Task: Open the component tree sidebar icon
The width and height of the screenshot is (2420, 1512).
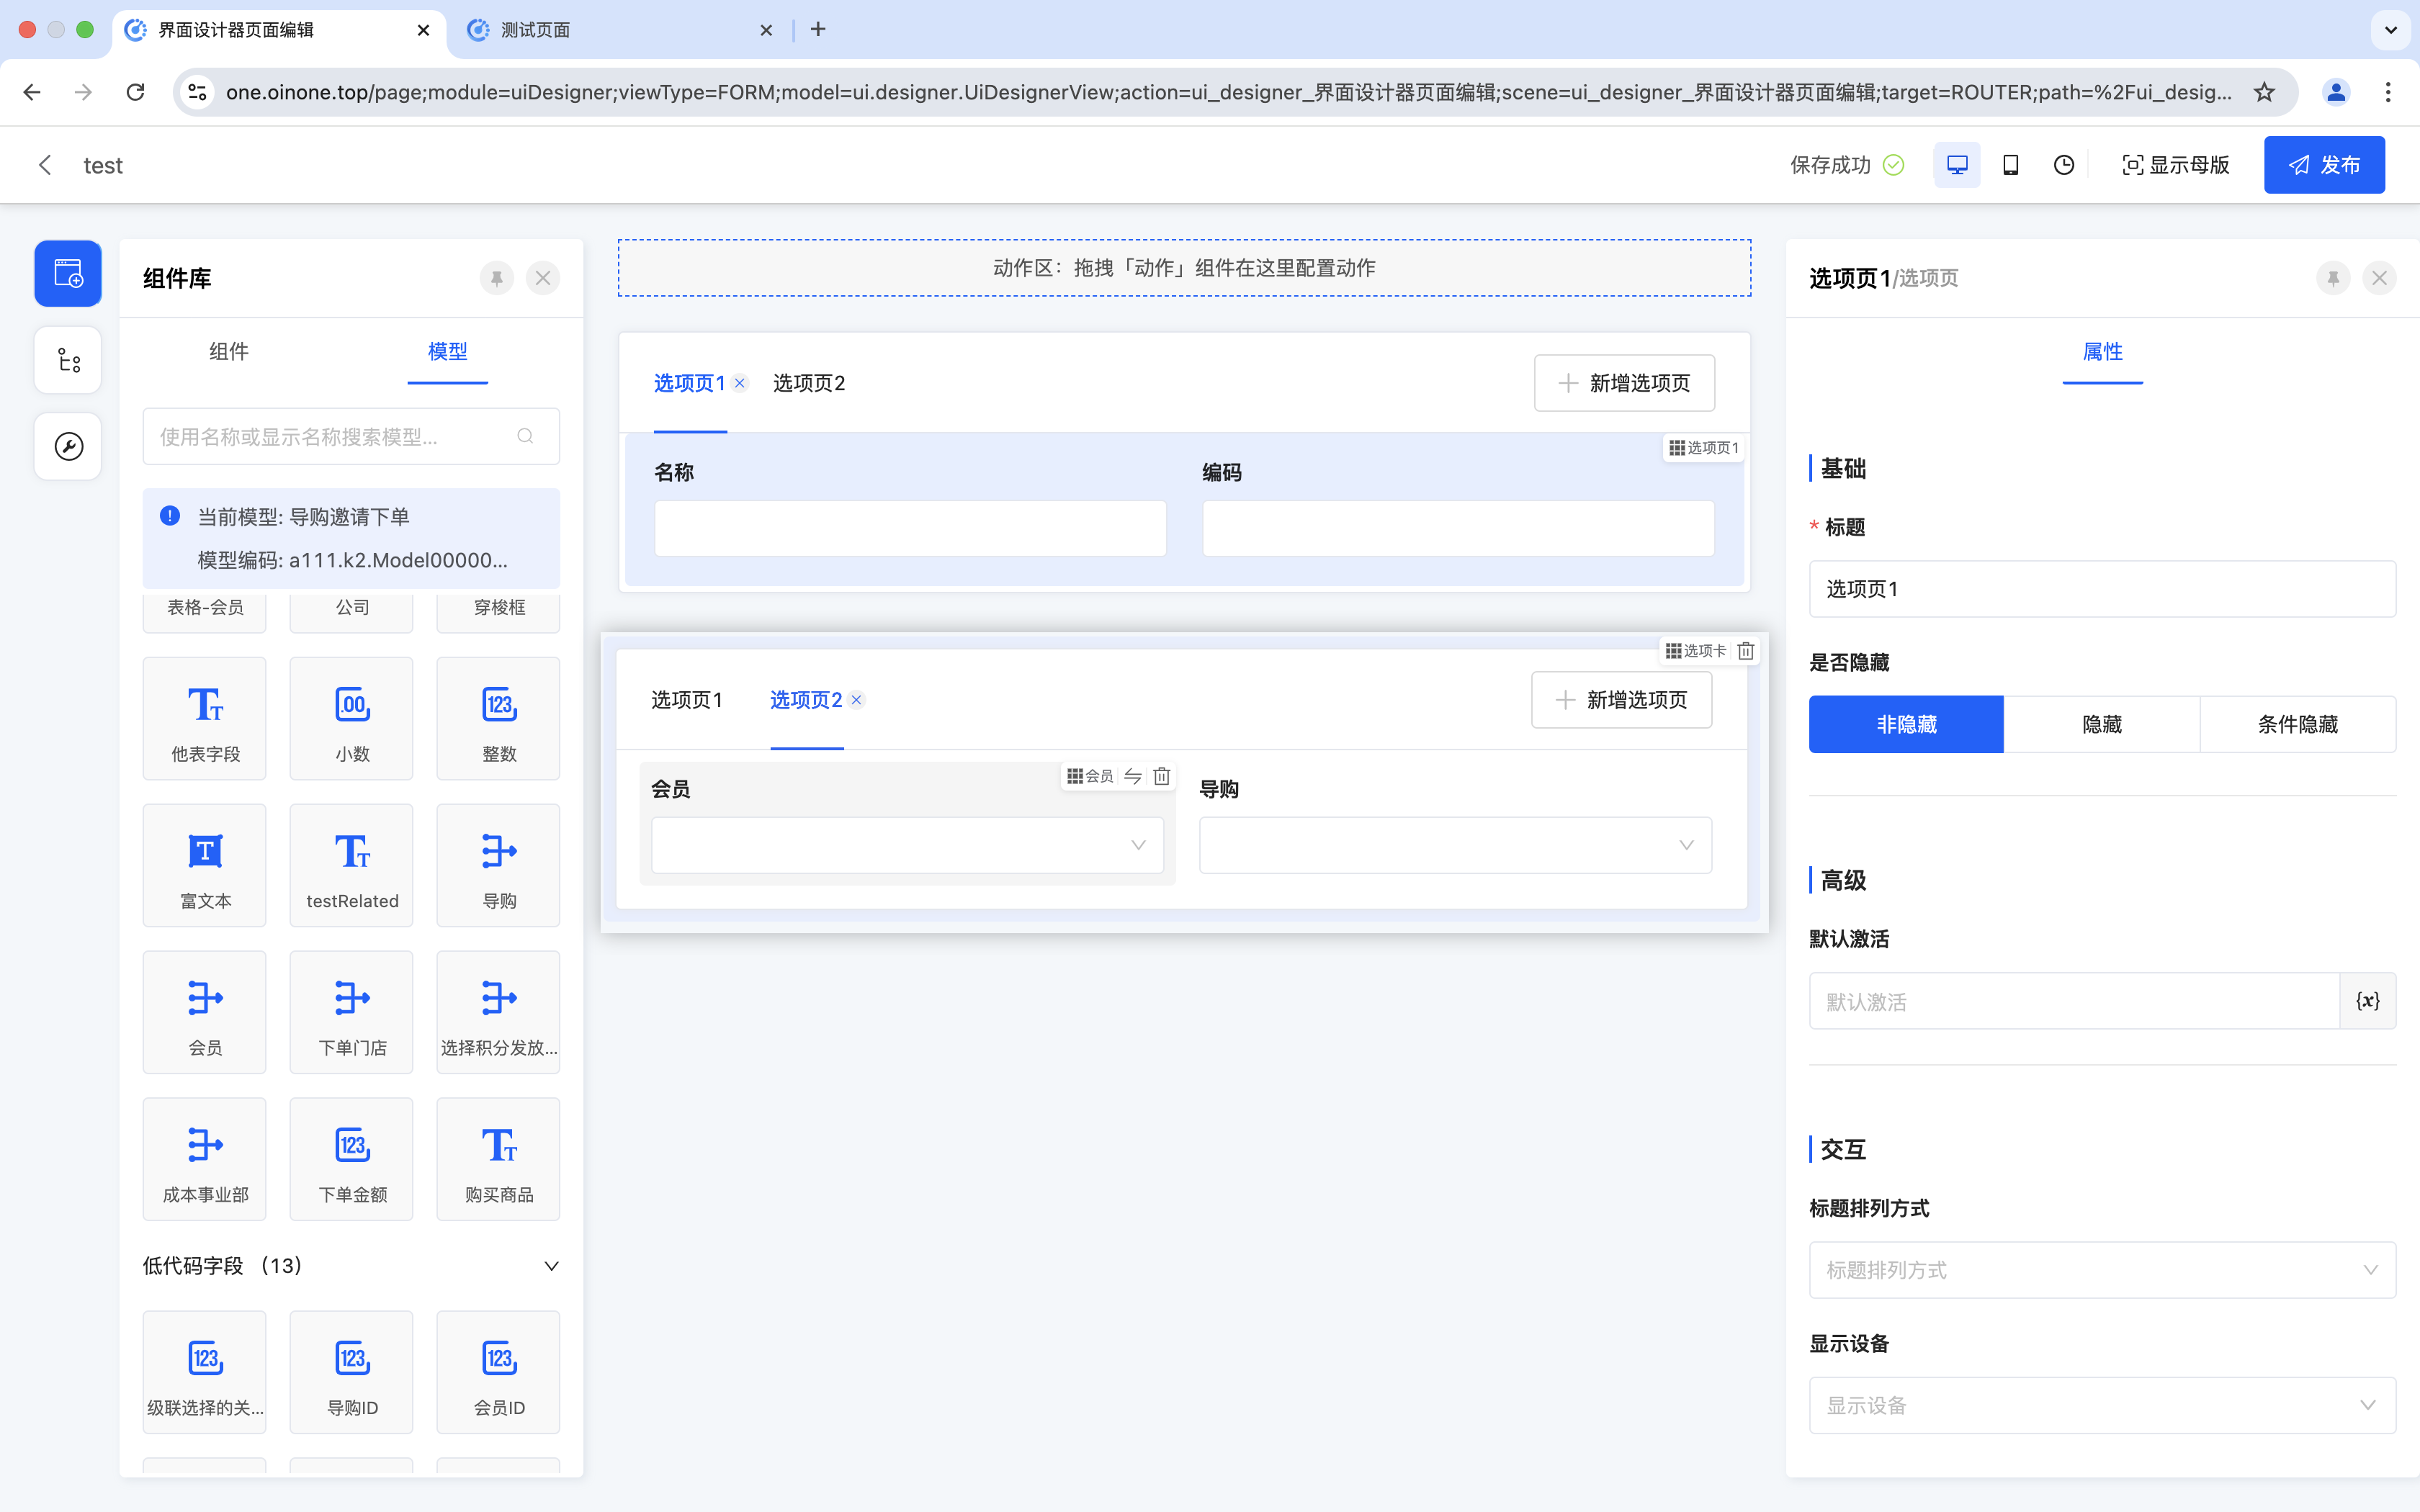Action: coord(68,360)
